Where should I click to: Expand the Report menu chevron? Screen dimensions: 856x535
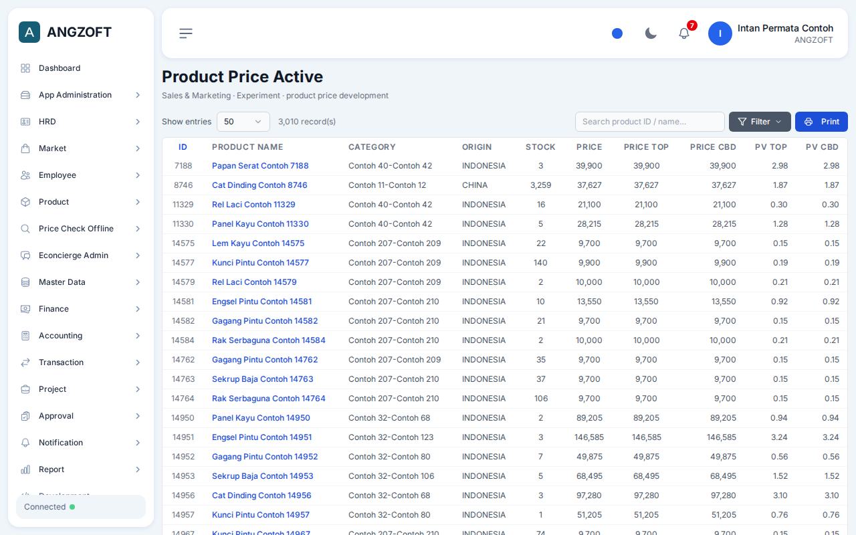(x=138, y=469)
